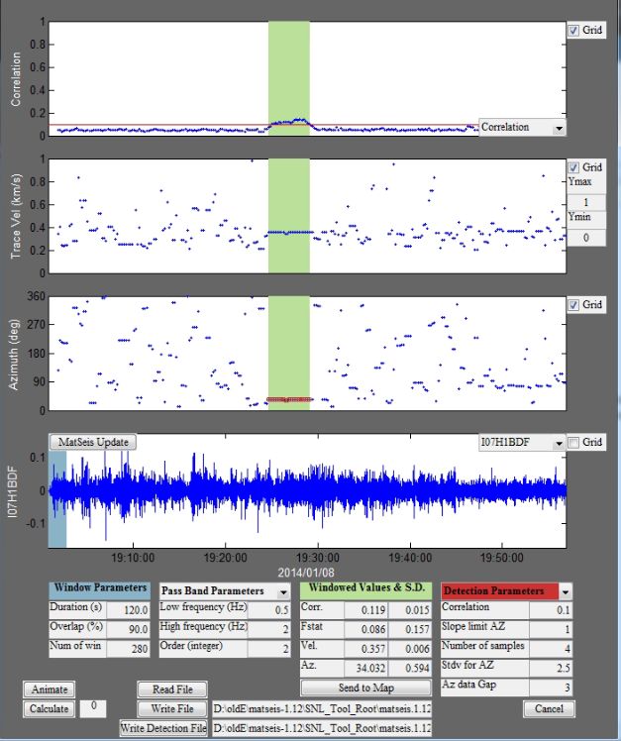
Task: Open the I07H1BDF channel dropdown
Action: tap(519, 442)
